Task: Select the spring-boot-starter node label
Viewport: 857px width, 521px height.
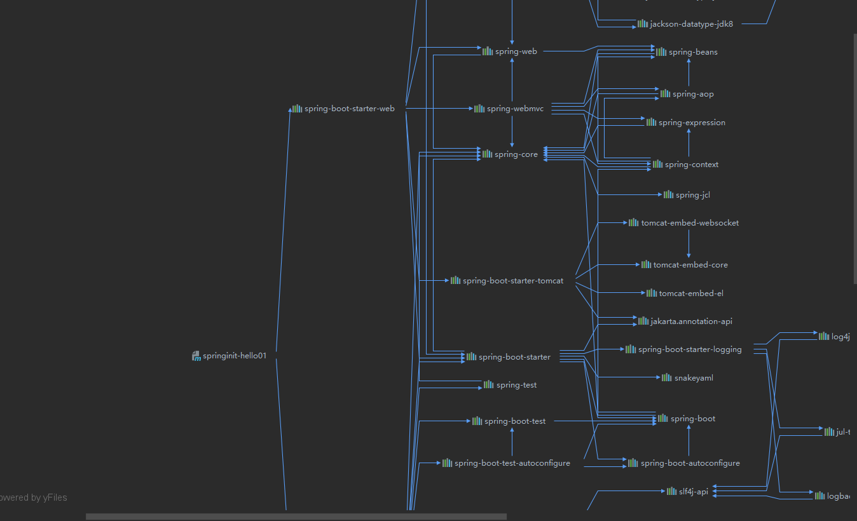Action: coord(515,357)
